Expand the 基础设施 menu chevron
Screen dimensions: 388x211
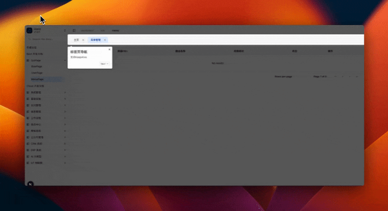click(65, 99)
